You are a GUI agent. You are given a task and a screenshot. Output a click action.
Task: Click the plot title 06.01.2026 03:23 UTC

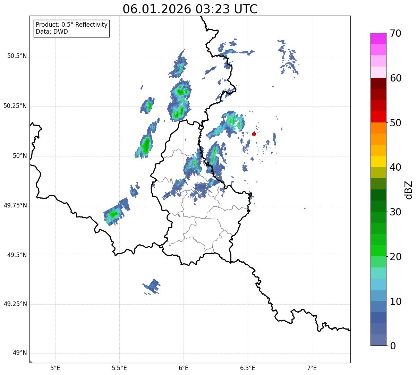click(x=190, y=9)
